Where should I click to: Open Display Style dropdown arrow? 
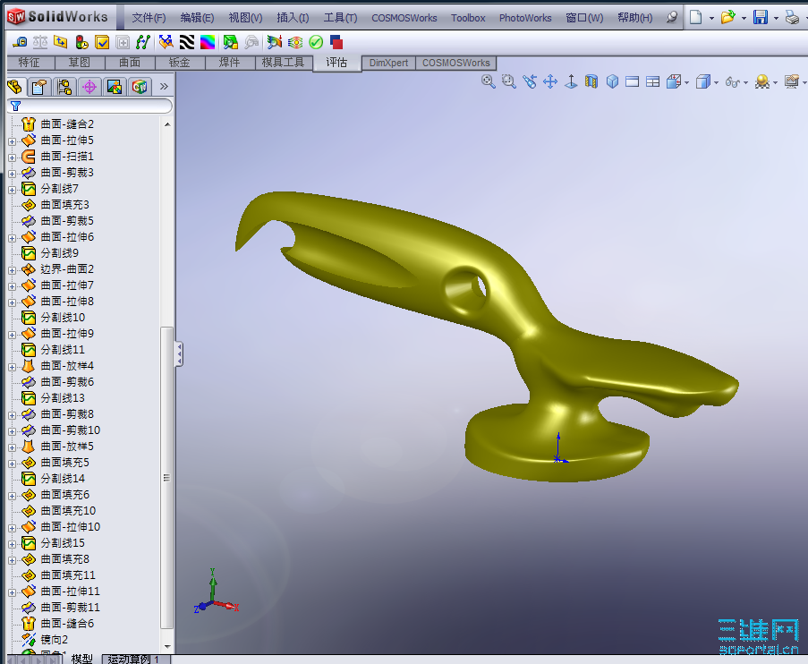[716, 83]
